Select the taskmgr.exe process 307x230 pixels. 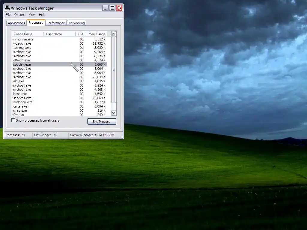click(60, 48)
